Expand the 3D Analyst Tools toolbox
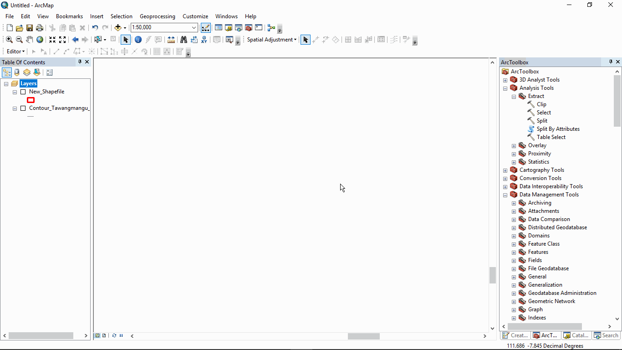The width and height of the screenshot is (622, 350). 505,80
